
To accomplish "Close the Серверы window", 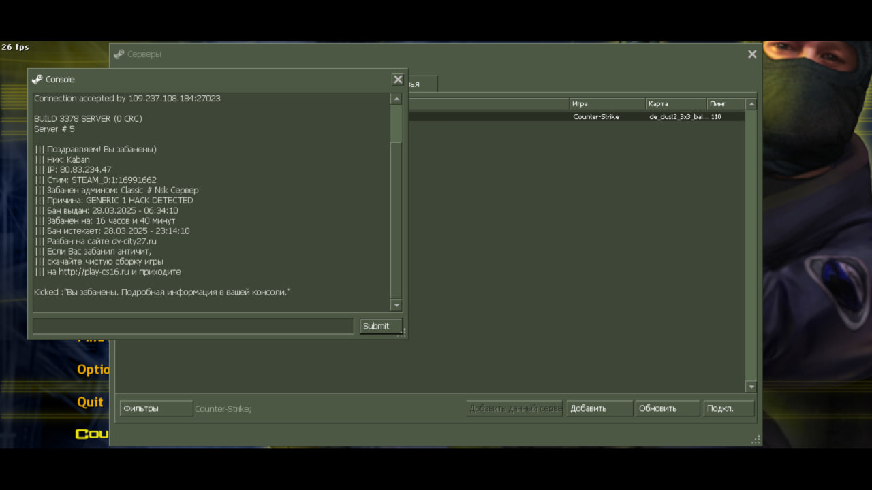I will 752,54.
